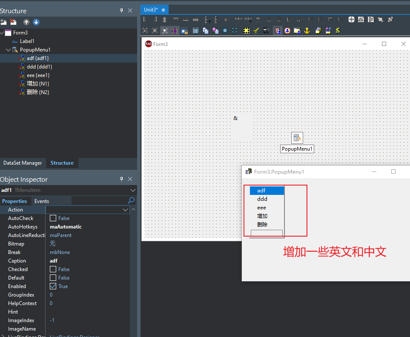This screenshot has height=337, width=410.
Task: Click the Align right edges toolbar icon
Action: 155,19
